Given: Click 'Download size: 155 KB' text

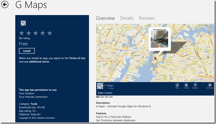Looking at the screenshot, I should point(32,107).
